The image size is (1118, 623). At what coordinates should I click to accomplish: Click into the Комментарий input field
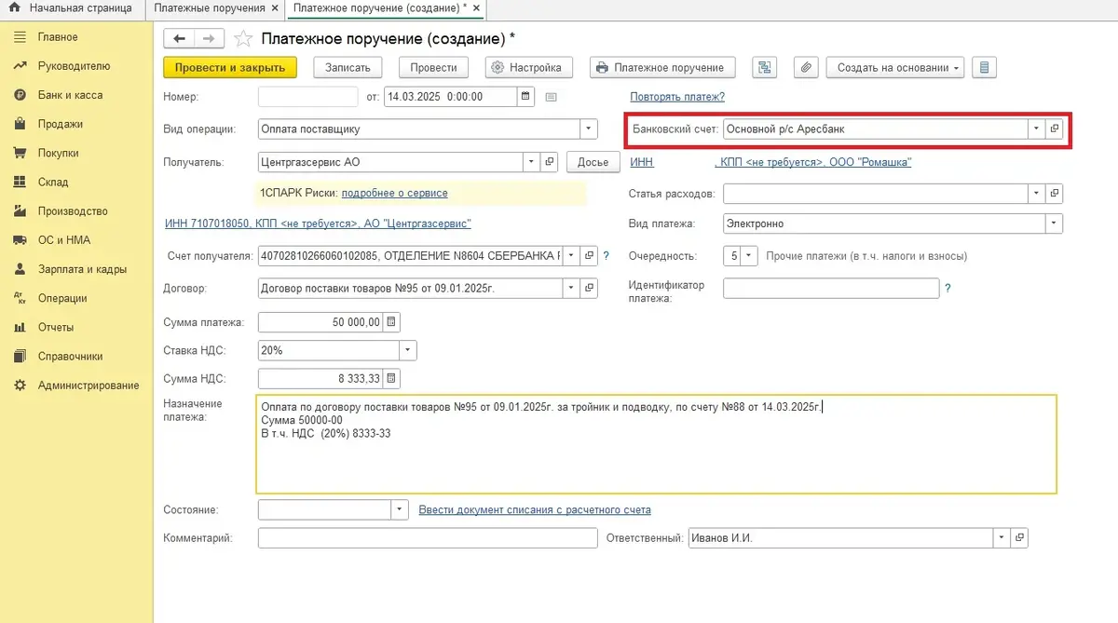(x=427, y=538)
